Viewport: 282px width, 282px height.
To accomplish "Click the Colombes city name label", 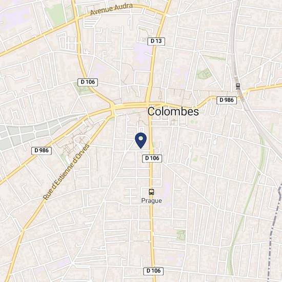I will (x=173, y=111).
